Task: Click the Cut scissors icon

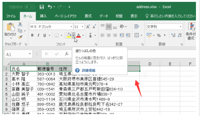Action: (20, 24)
